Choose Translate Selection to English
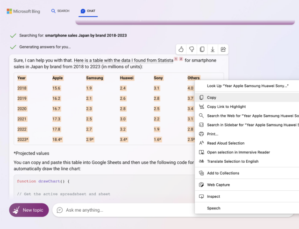The height and width of the screenshot is (229, 299). (247, 161)
